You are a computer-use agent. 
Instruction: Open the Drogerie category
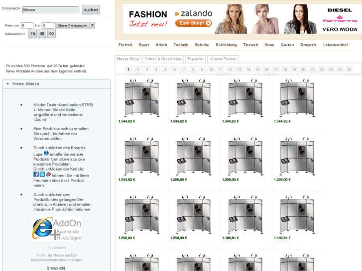(x=308, y=45)
